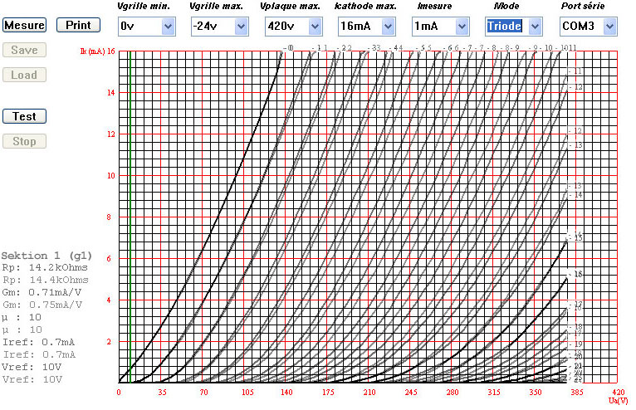Click the Stop button

click(24, 142)
